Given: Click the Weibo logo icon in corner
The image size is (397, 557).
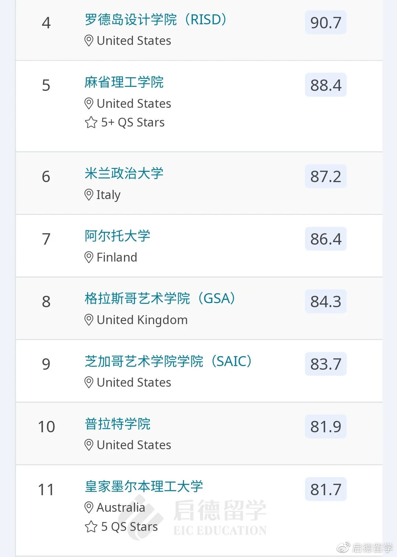Looking at the screenshot, I should tap(344, 548).
